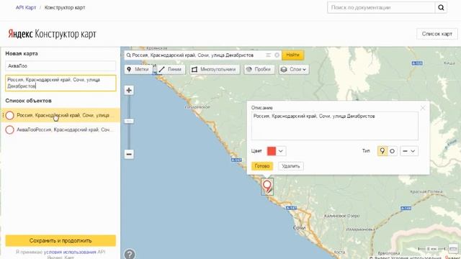Viewport: 461px width, 259px height.
Task: Clear the map search field with X icon
Action: tap(277, 55)
